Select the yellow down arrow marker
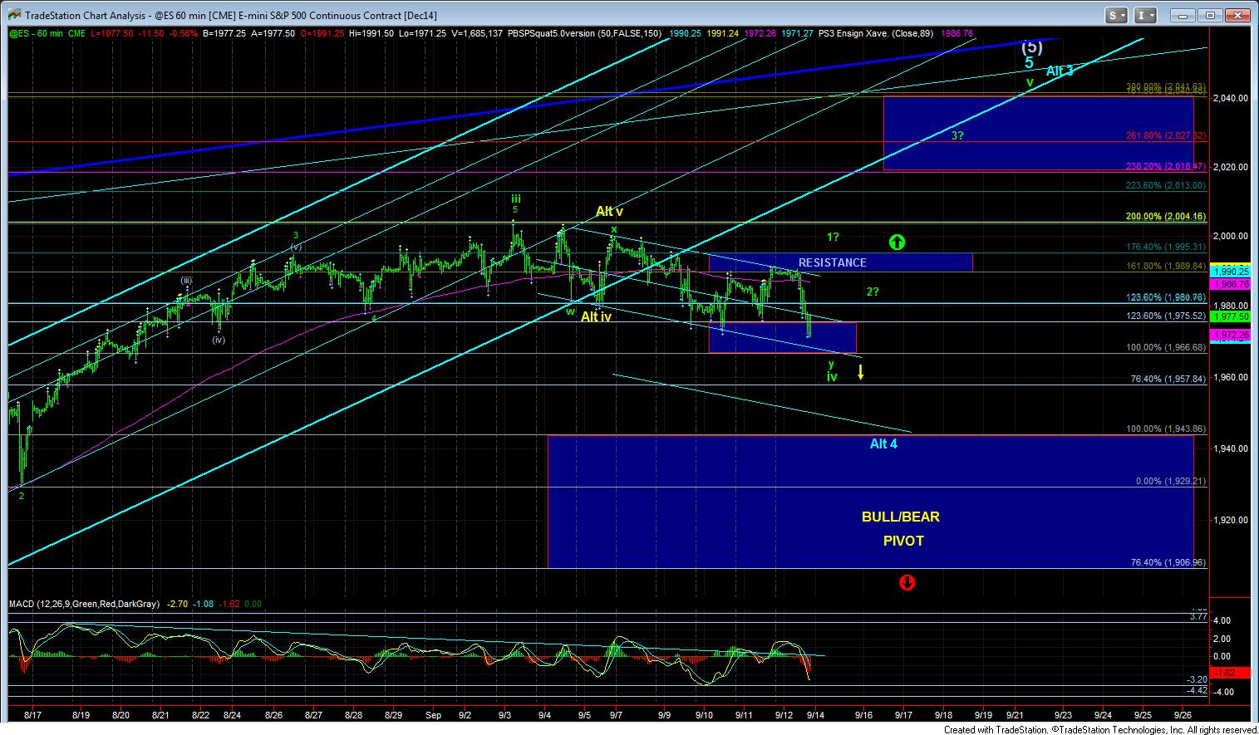 [861, 371]
